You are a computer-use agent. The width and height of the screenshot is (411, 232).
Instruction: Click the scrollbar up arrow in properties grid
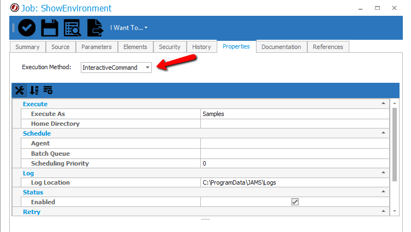tap(395, 103)
